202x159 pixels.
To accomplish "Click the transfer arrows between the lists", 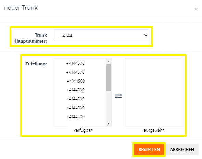I will pyautogui.click(x=118, y=96).
